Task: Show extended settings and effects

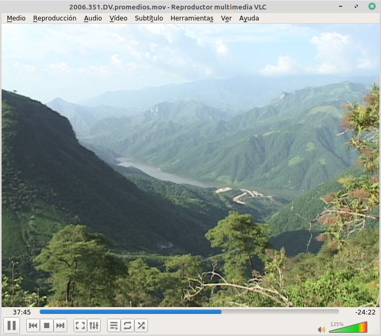Action: [94, 325]
